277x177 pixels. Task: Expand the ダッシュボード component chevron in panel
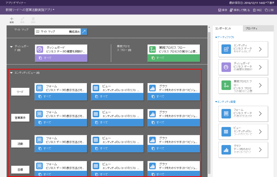point(260,67)
